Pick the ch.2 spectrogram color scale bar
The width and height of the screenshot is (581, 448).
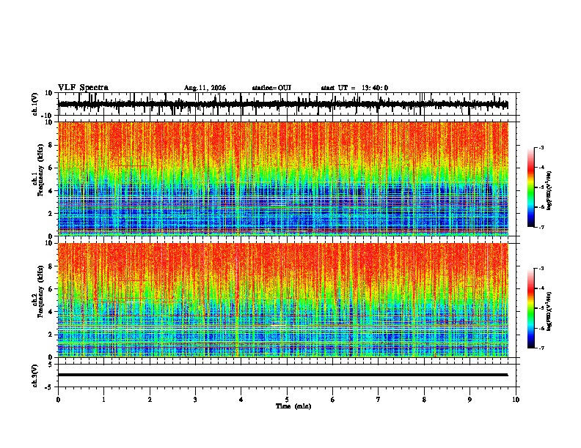[531, 308]
